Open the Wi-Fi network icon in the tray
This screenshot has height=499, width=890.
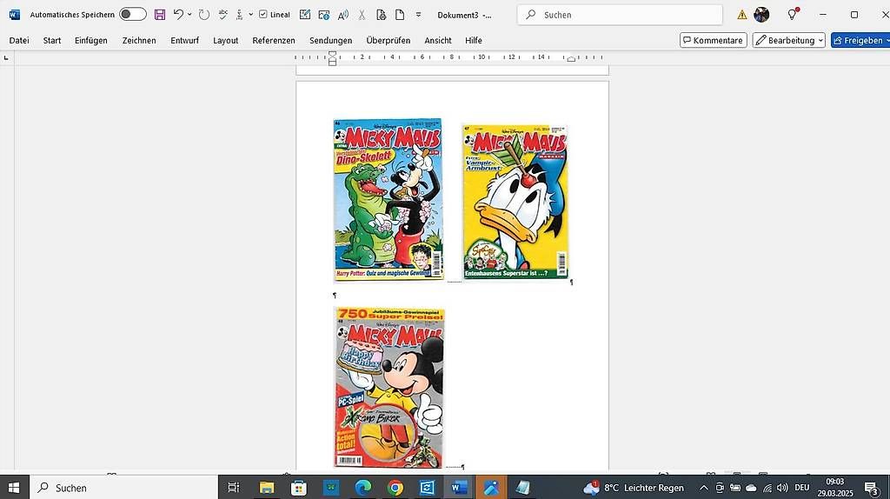pyautogui.click(x=767, y=488)
